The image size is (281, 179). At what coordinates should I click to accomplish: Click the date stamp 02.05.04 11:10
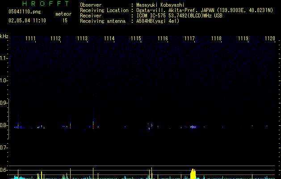pos(27,21)
